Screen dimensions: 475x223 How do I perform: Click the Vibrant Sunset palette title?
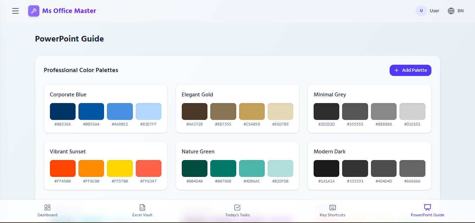pyautogui.click(x=68, y=152)
